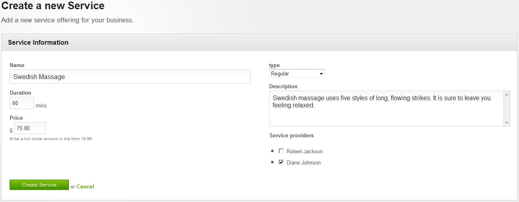The image size is (519, 202).
Task: Click the Duration label text
Action: coord(20,93)
